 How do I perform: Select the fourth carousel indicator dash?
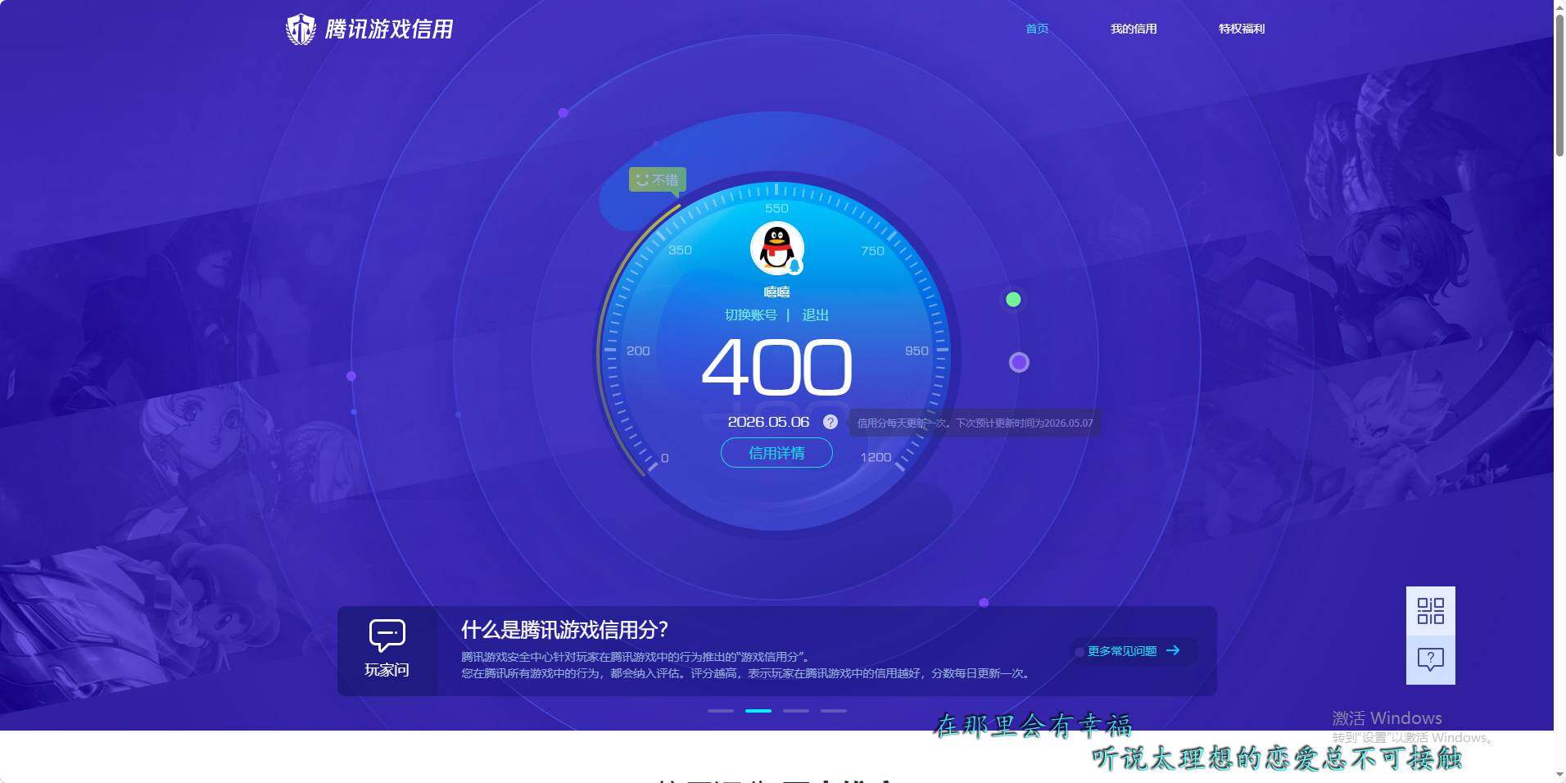click(x=834, y=711)
